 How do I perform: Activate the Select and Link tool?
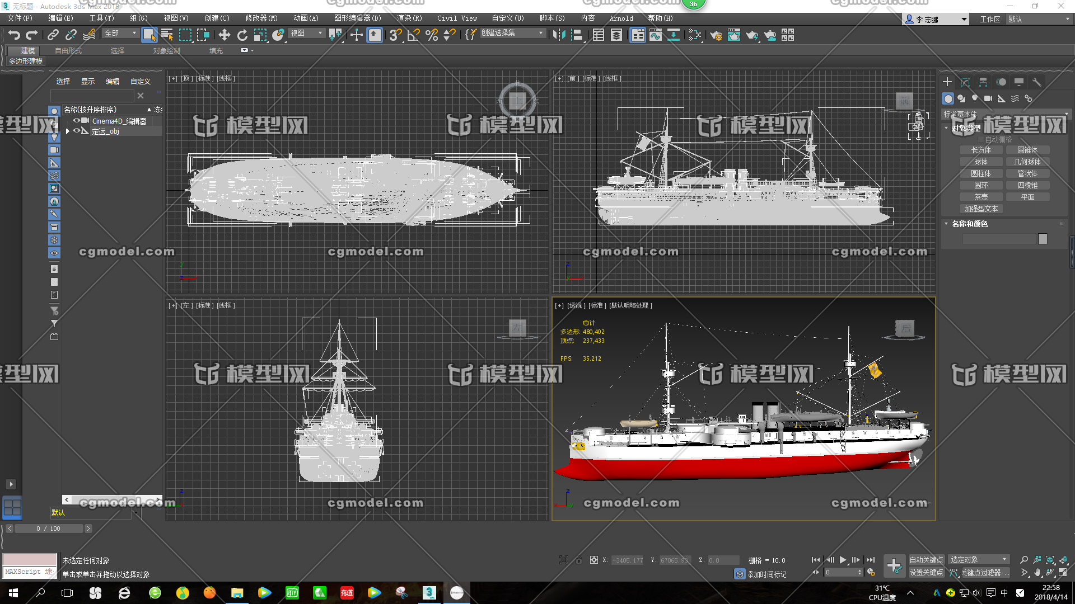53,35
